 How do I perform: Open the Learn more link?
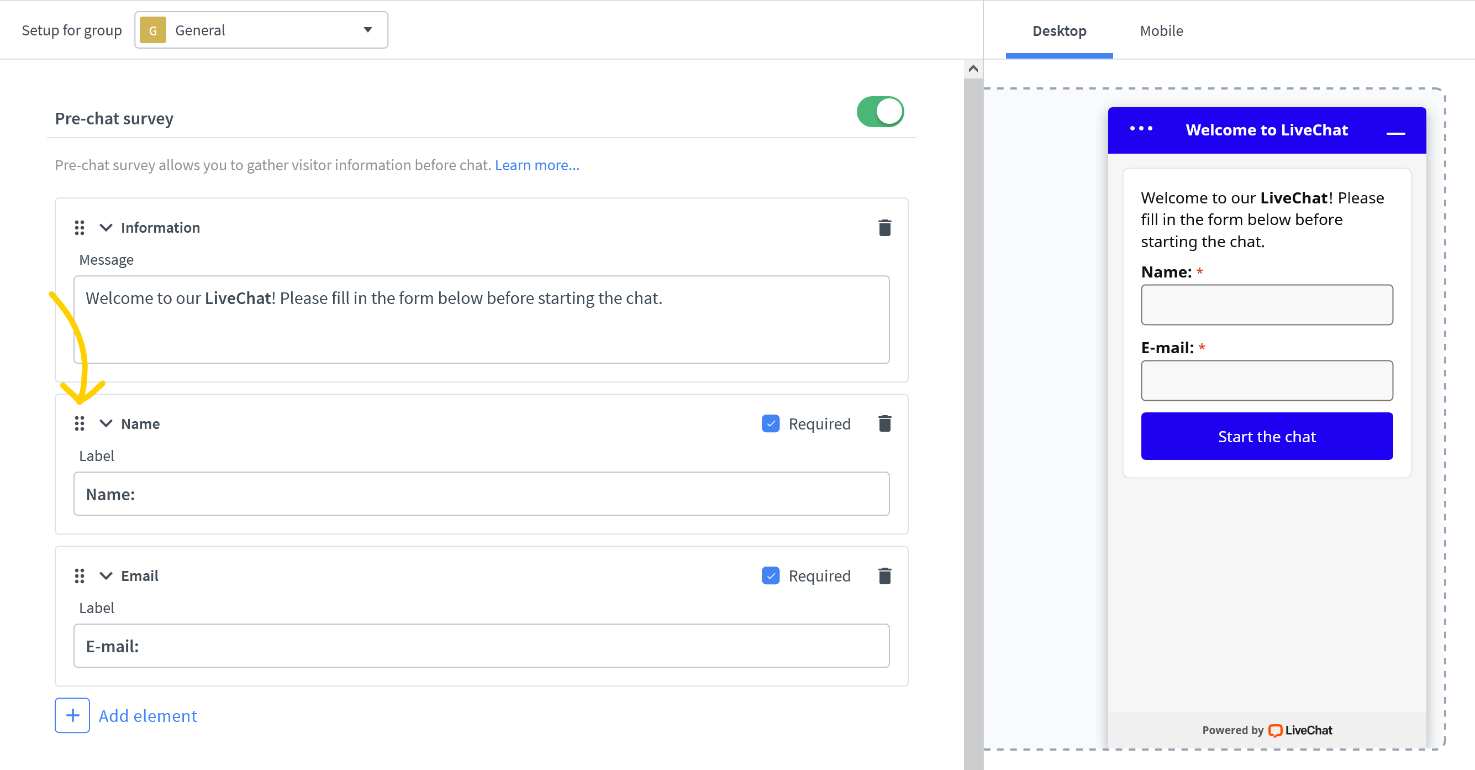click(536, 165)
